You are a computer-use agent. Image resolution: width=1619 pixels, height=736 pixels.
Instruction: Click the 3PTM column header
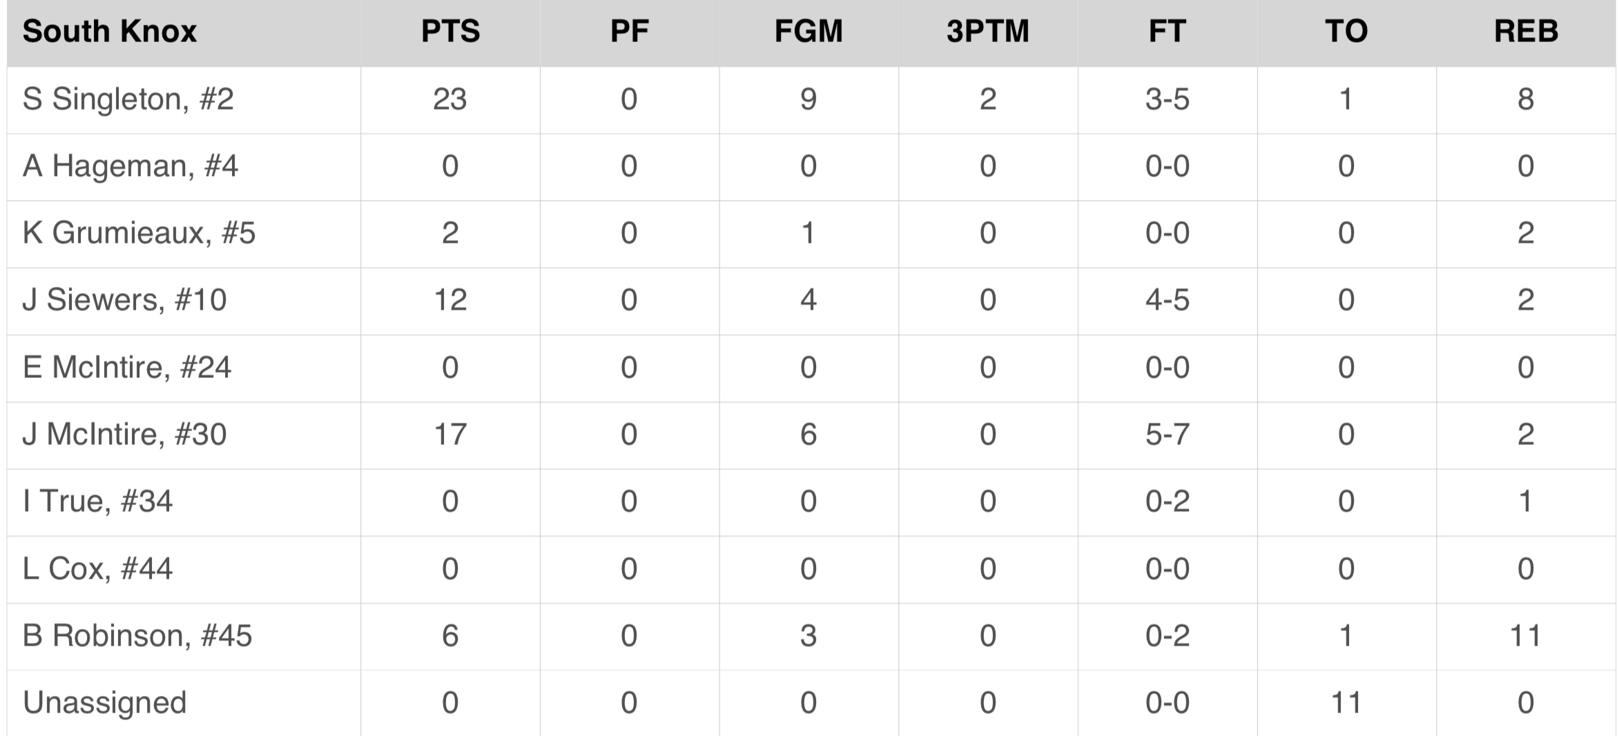coord(987,32)
